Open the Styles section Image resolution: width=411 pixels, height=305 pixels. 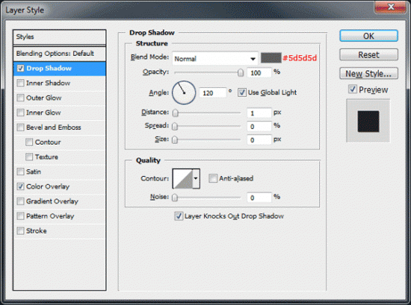point(60,37)
